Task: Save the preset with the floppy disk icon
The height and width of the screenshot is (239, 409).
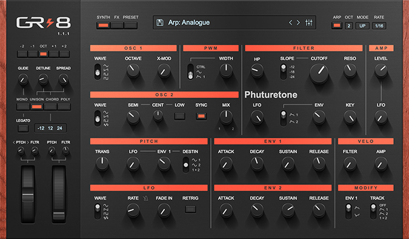Action: [x=159, y=22]
